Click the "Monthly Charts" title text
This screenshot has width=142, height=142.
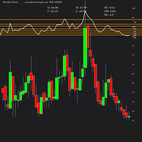pos(10,2)
